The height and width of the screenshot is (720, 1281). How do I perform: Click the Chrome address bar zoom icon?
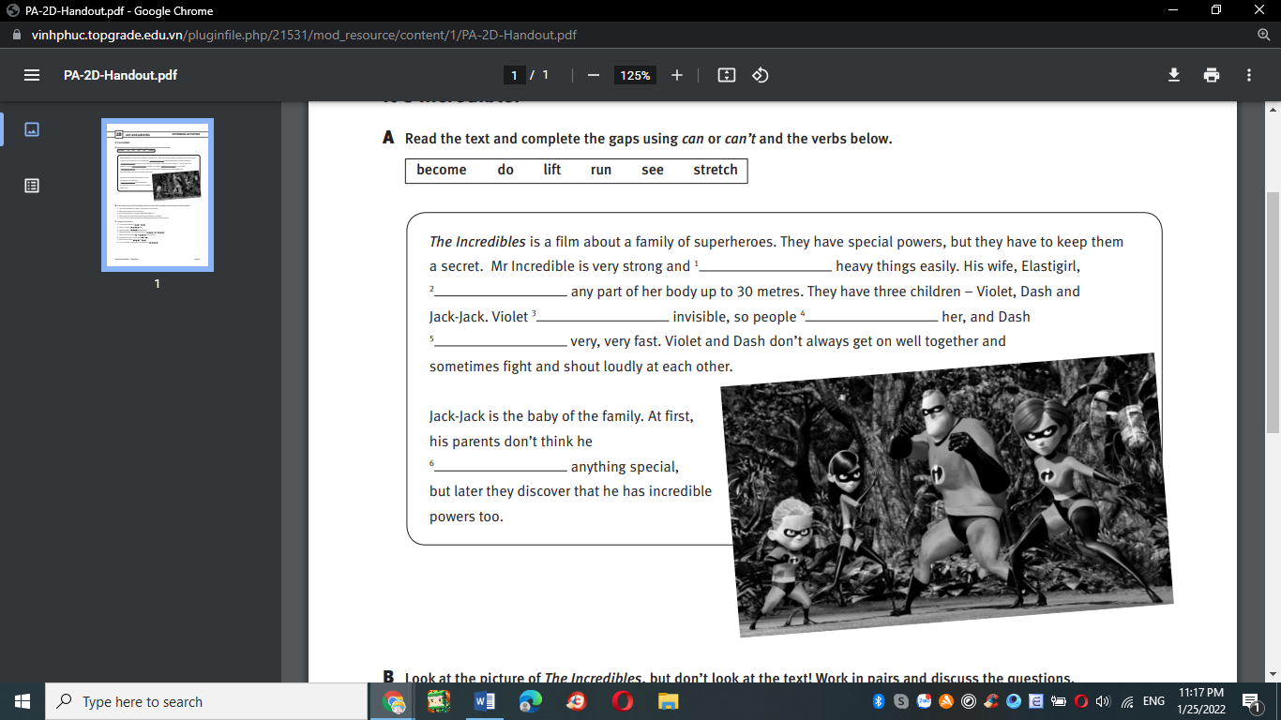point(1263,36)
